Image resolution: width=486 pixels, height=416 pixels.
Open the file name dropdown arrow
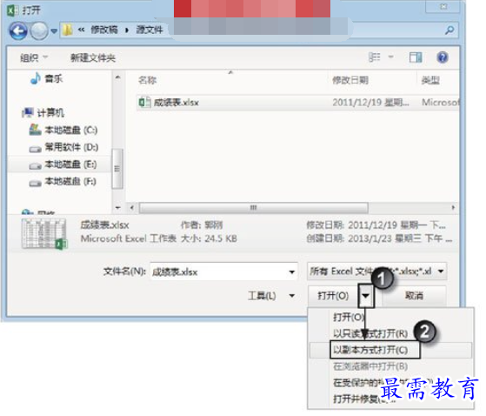(291, 272)
